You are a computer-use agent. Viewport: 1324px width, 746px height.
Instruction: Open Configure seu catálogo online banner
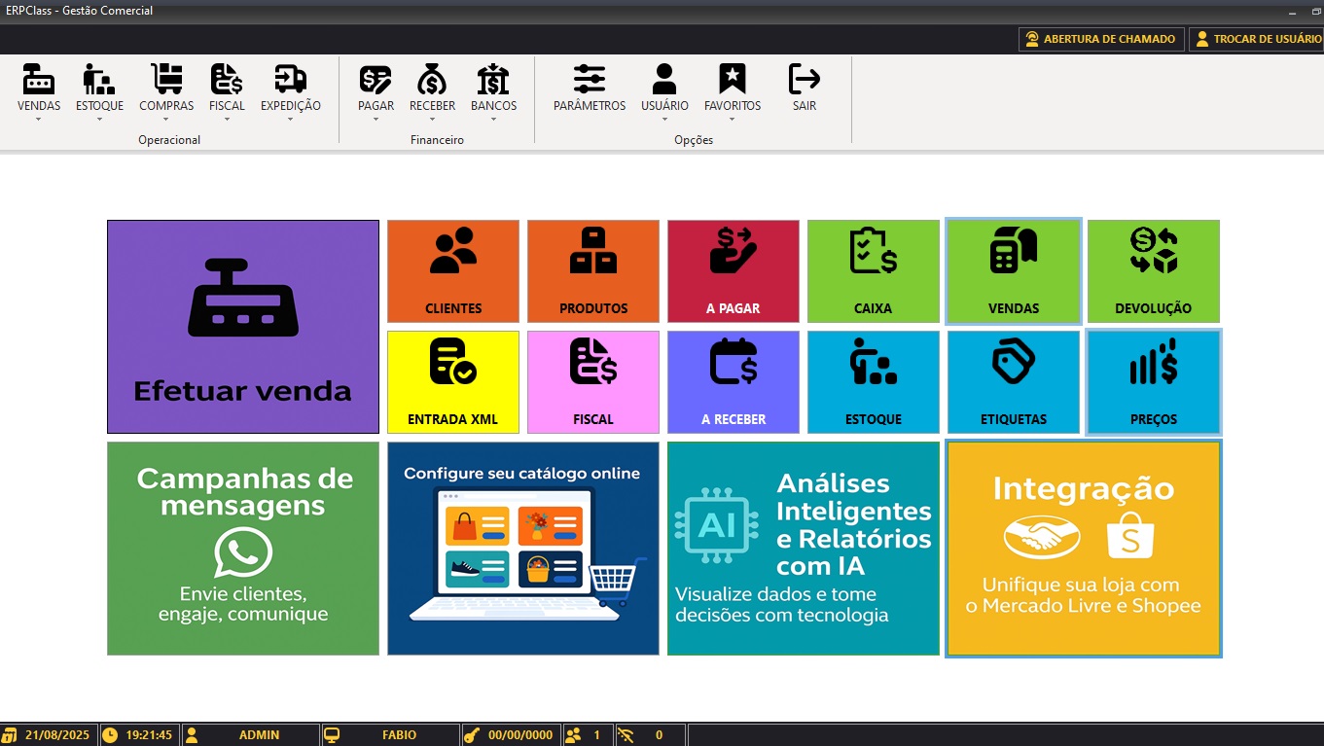[x=523, y=549]
